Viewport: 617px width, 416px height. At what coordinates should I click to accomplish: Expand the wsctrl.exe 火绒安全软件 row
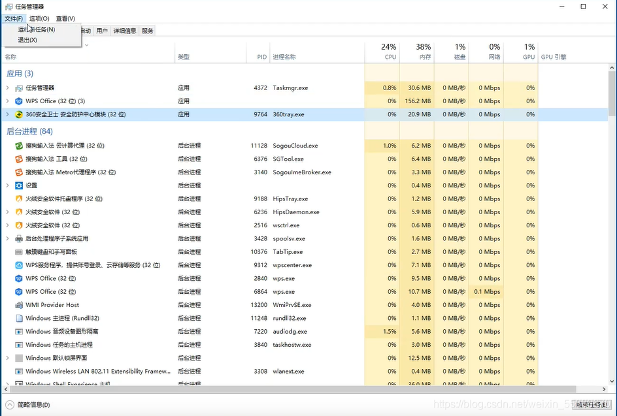pos(7,225)
